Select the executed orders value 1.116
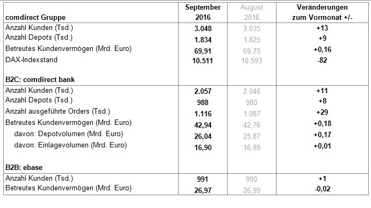The image size is (371, 208). [x=203, y=114]
